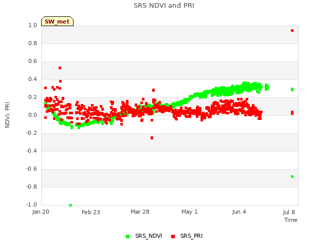Image resolution: width=329 pixels, height=246 pixels.
Task: Select the green NDVI point near 0.29 in July
Action: point(292,89)
